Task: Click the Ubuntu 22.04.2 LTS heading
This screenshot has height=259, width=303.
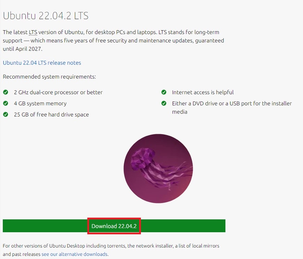Action: point(46,16)
